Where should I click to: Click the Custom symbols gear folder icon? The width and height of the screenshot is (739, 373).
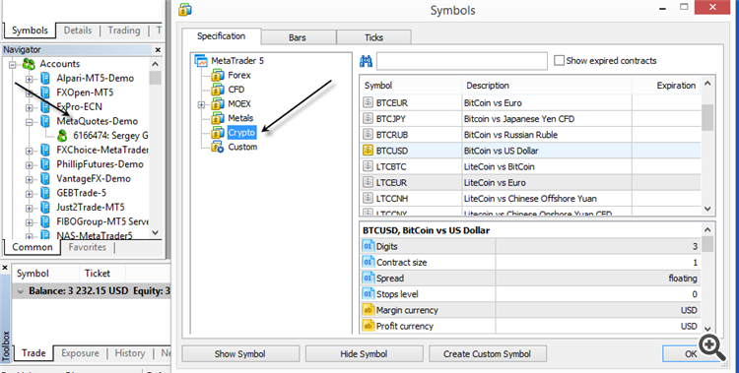coord(218,147)
